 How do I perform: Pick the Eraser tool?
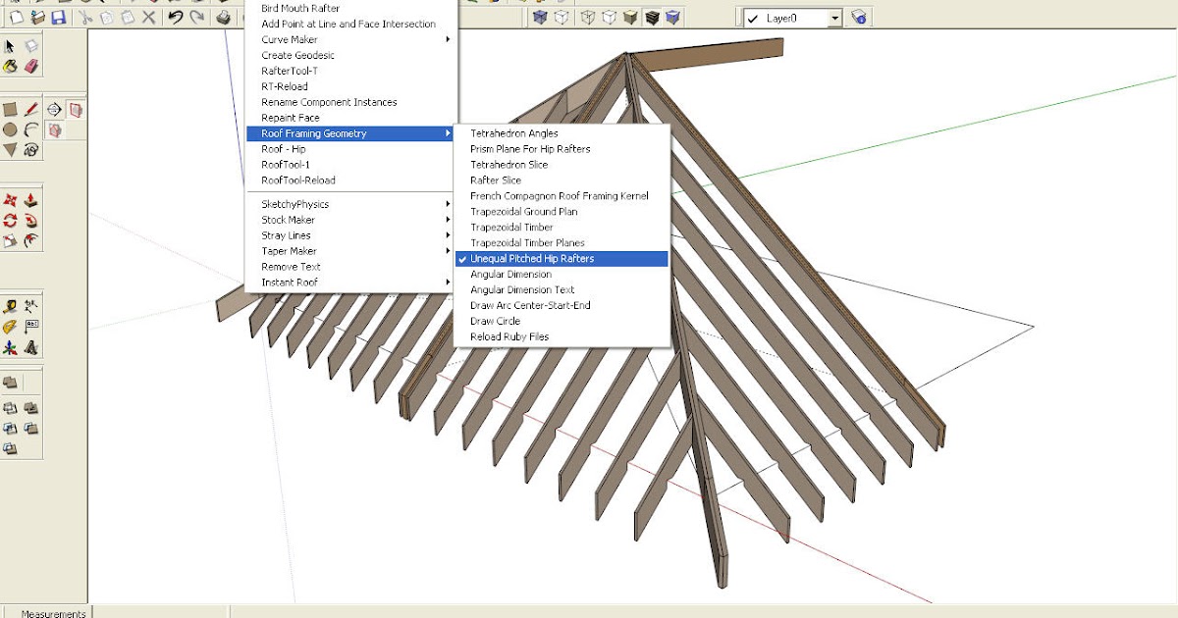coord(30,66)
